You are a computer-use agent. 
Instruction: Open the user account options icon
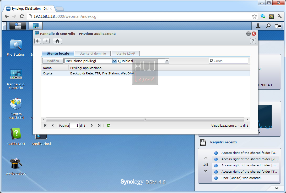tap(258, 26)
